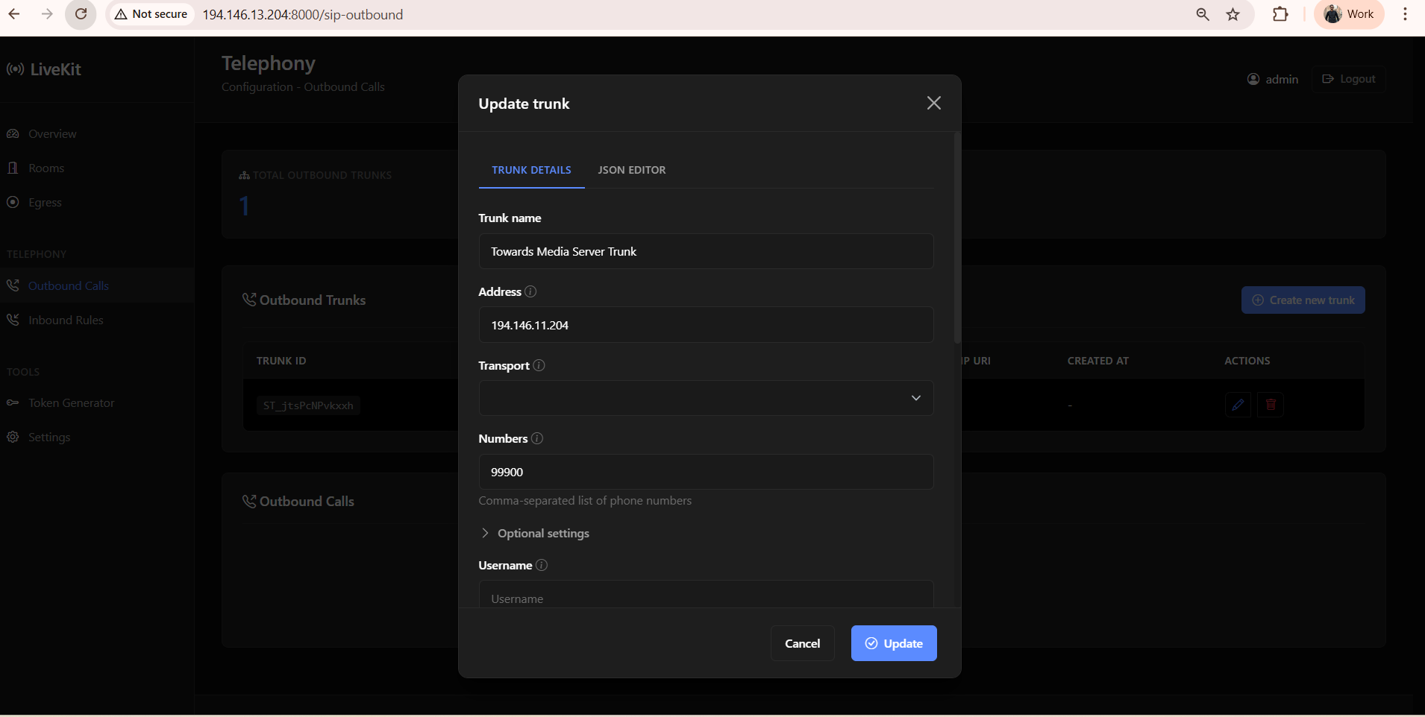Click the browser reload icon
This screenshot has width=1425, height=717.
81,14
